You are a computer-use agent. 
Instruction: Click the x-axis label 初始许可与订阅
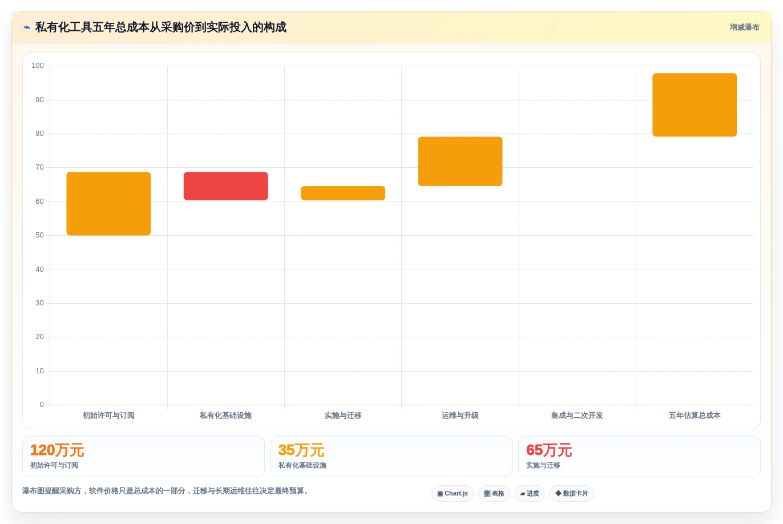click(x=108, y=416)
